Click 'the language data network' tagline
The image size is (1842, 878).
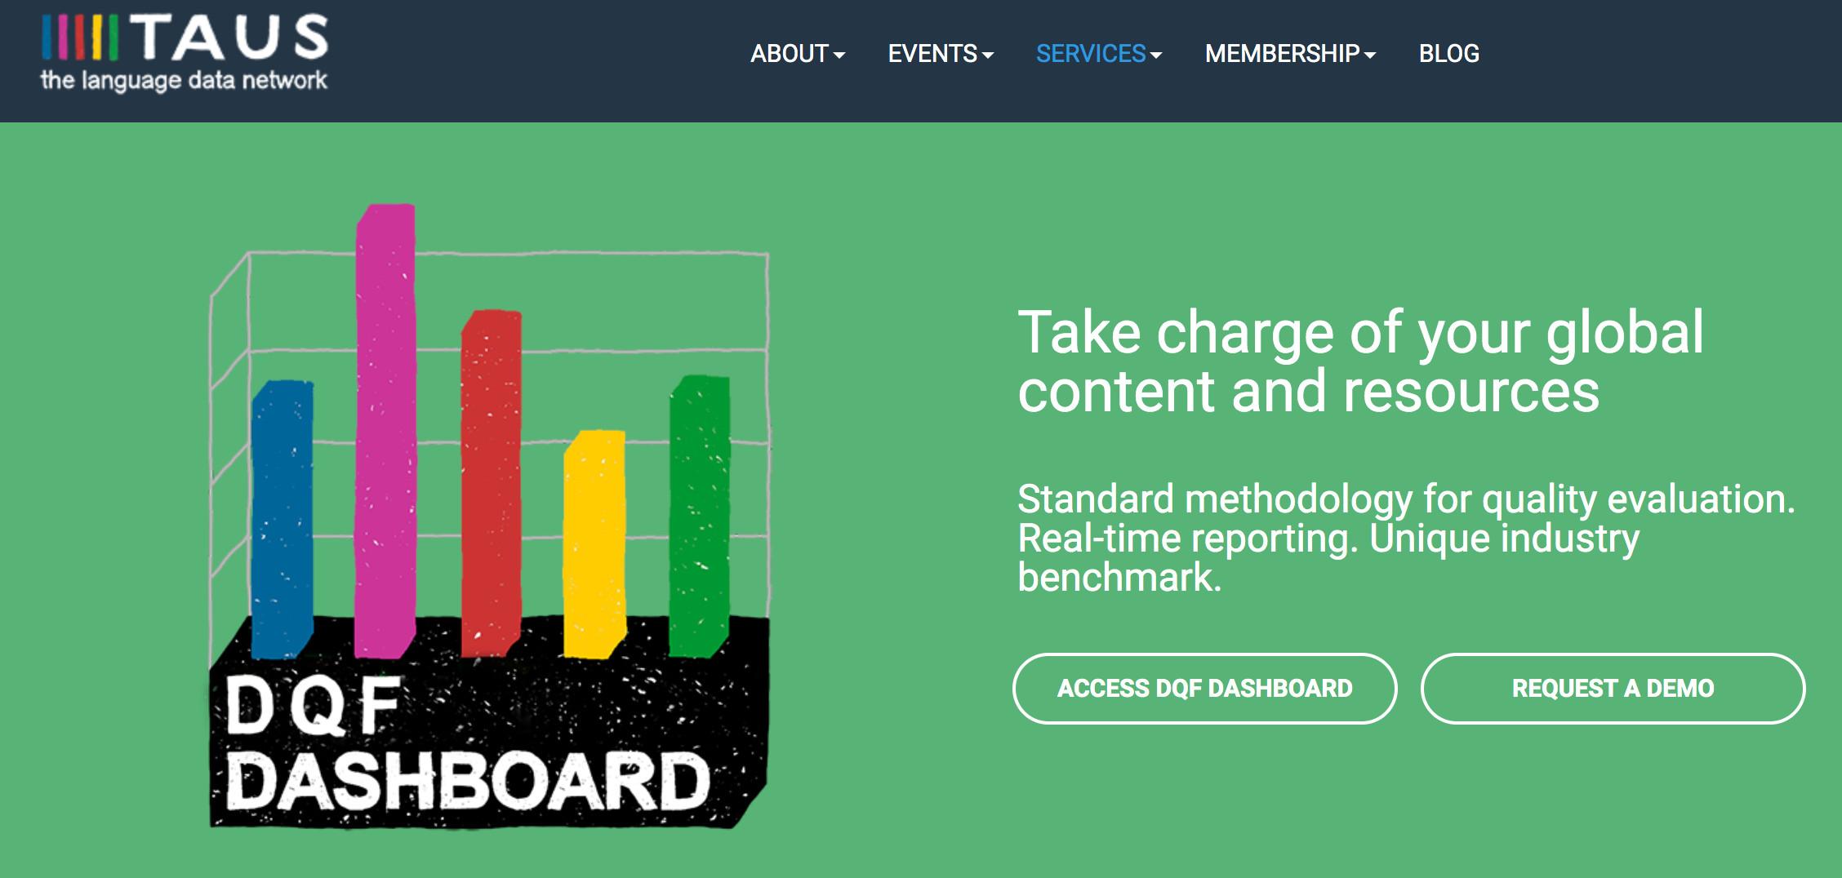[184, 80]
